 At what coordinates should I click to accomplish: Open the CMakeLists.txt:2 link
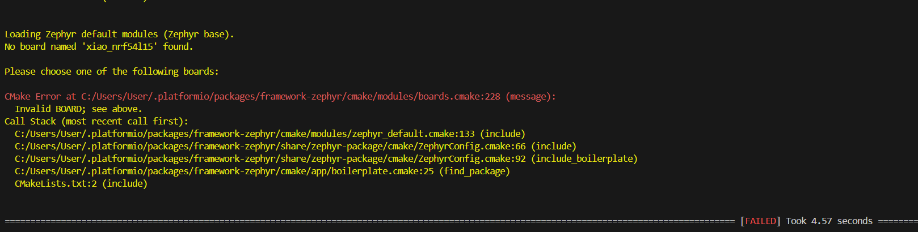[56, 184]
